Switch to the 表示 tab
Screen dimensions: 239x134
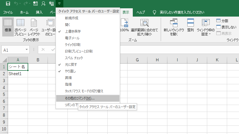coord(126,12)
